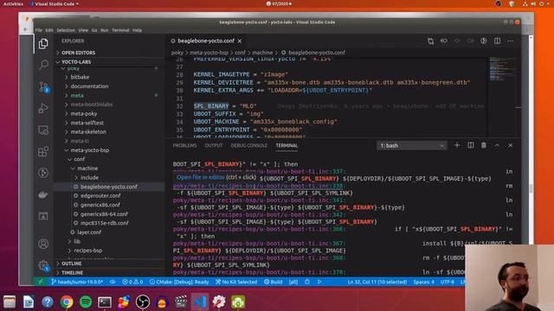Open the Help menu
Image resolution: width=554 pixels, height=311 pixels.
tap(137, 30)
